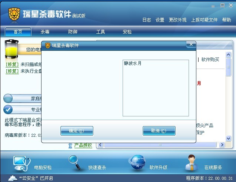Click the vertical scrollbar thumb
Screen dimensions: 236x182
coord(228,67)
